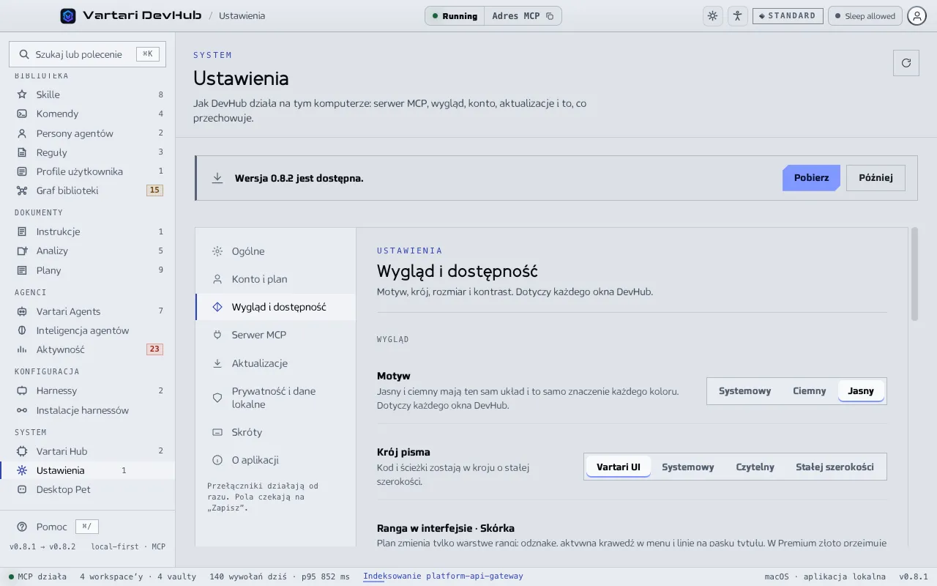Open the Konto i plan settings tab
The height and width of the screenshot is (586, 937).
point(276,279)
